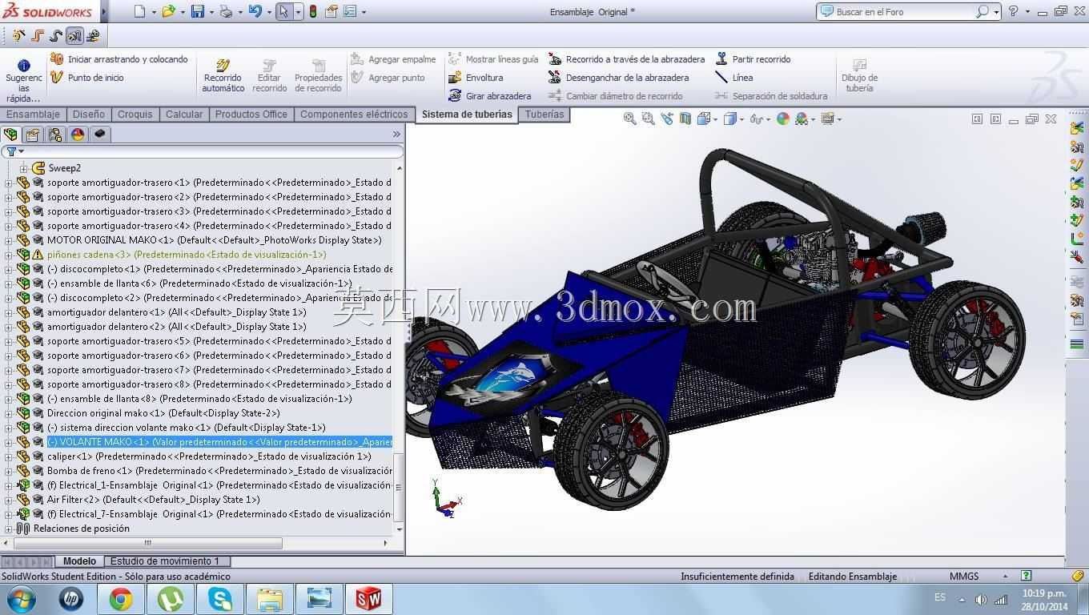Image resolution: width=1089 pixels, height=615 pixels.
Task: Click Punto de inicio command
Action: click(86, 78)
